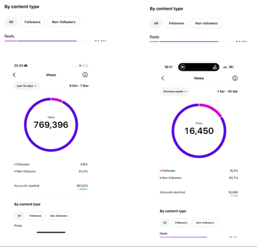Select Followers chip below the 769,396 views chart
The height and width of the screenshot is (247, 257).
point(35,216)
